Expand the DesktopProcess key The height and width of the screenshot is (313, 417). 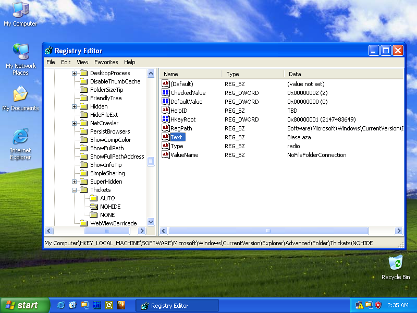74,73
